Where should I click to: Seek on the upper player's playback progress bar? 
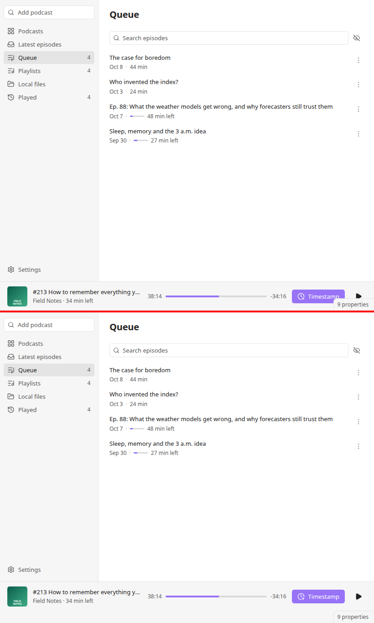pos(216,296)
